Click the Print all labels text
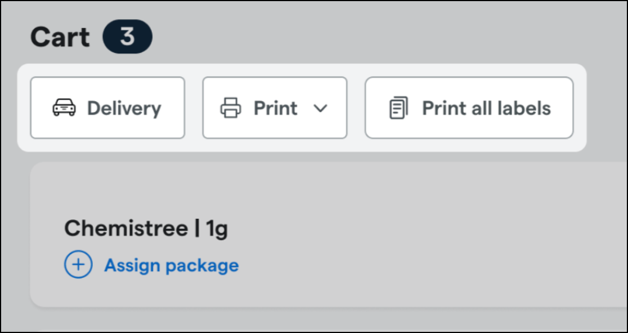This screenshot has height=333, width=628. (487, 108)
